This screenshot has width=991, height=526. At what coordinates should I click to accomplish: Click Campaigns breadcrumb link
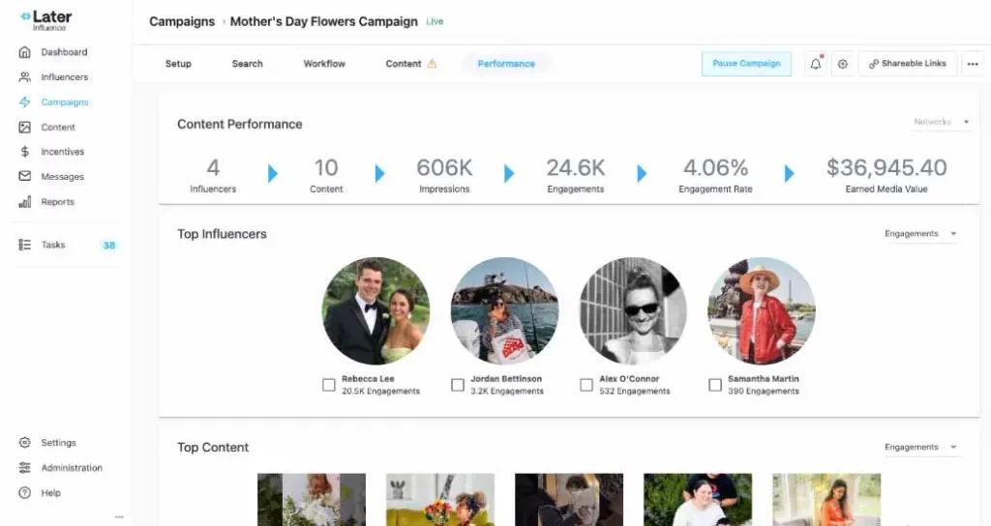click(x=182, y=21)
